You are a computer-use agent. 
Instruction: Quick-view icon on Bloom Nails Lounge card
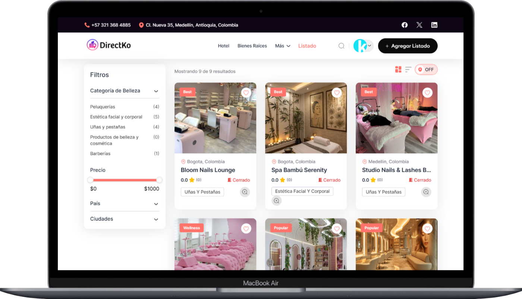tap(245, 192)
